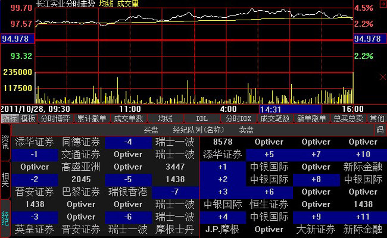387x238 pixels.
Task: Click the 成交量 legend label above chart
Action: 127,4
